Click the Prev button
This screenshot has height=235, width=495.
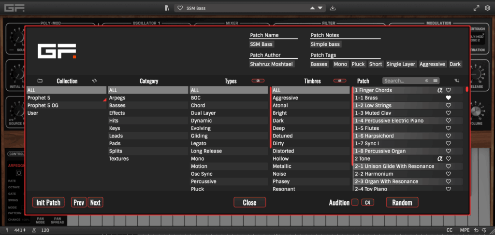pos(79,203)
